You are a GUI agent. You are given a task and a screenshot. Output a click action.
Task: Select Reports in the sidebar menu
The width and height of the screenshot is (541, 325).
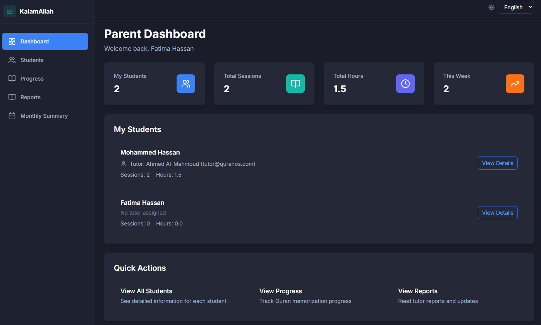pyautogui.click(x=30, y=97)
